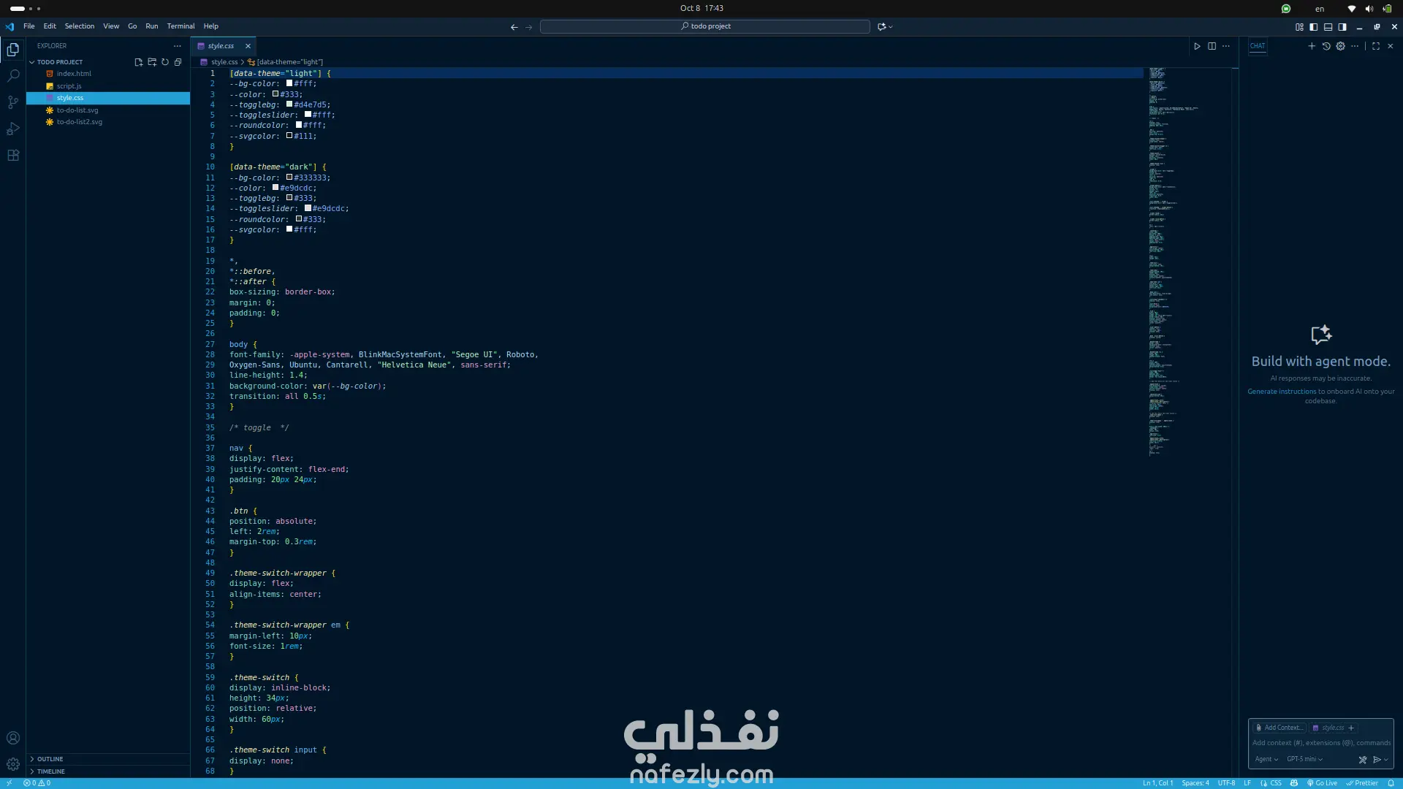1403x789 pixels.
Task: Click the #d4e7d5 togglebg color swatch
Action: [289, 104]
